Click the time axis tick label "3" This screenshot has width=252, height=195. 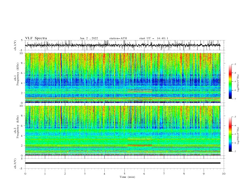tap(85, 174)
